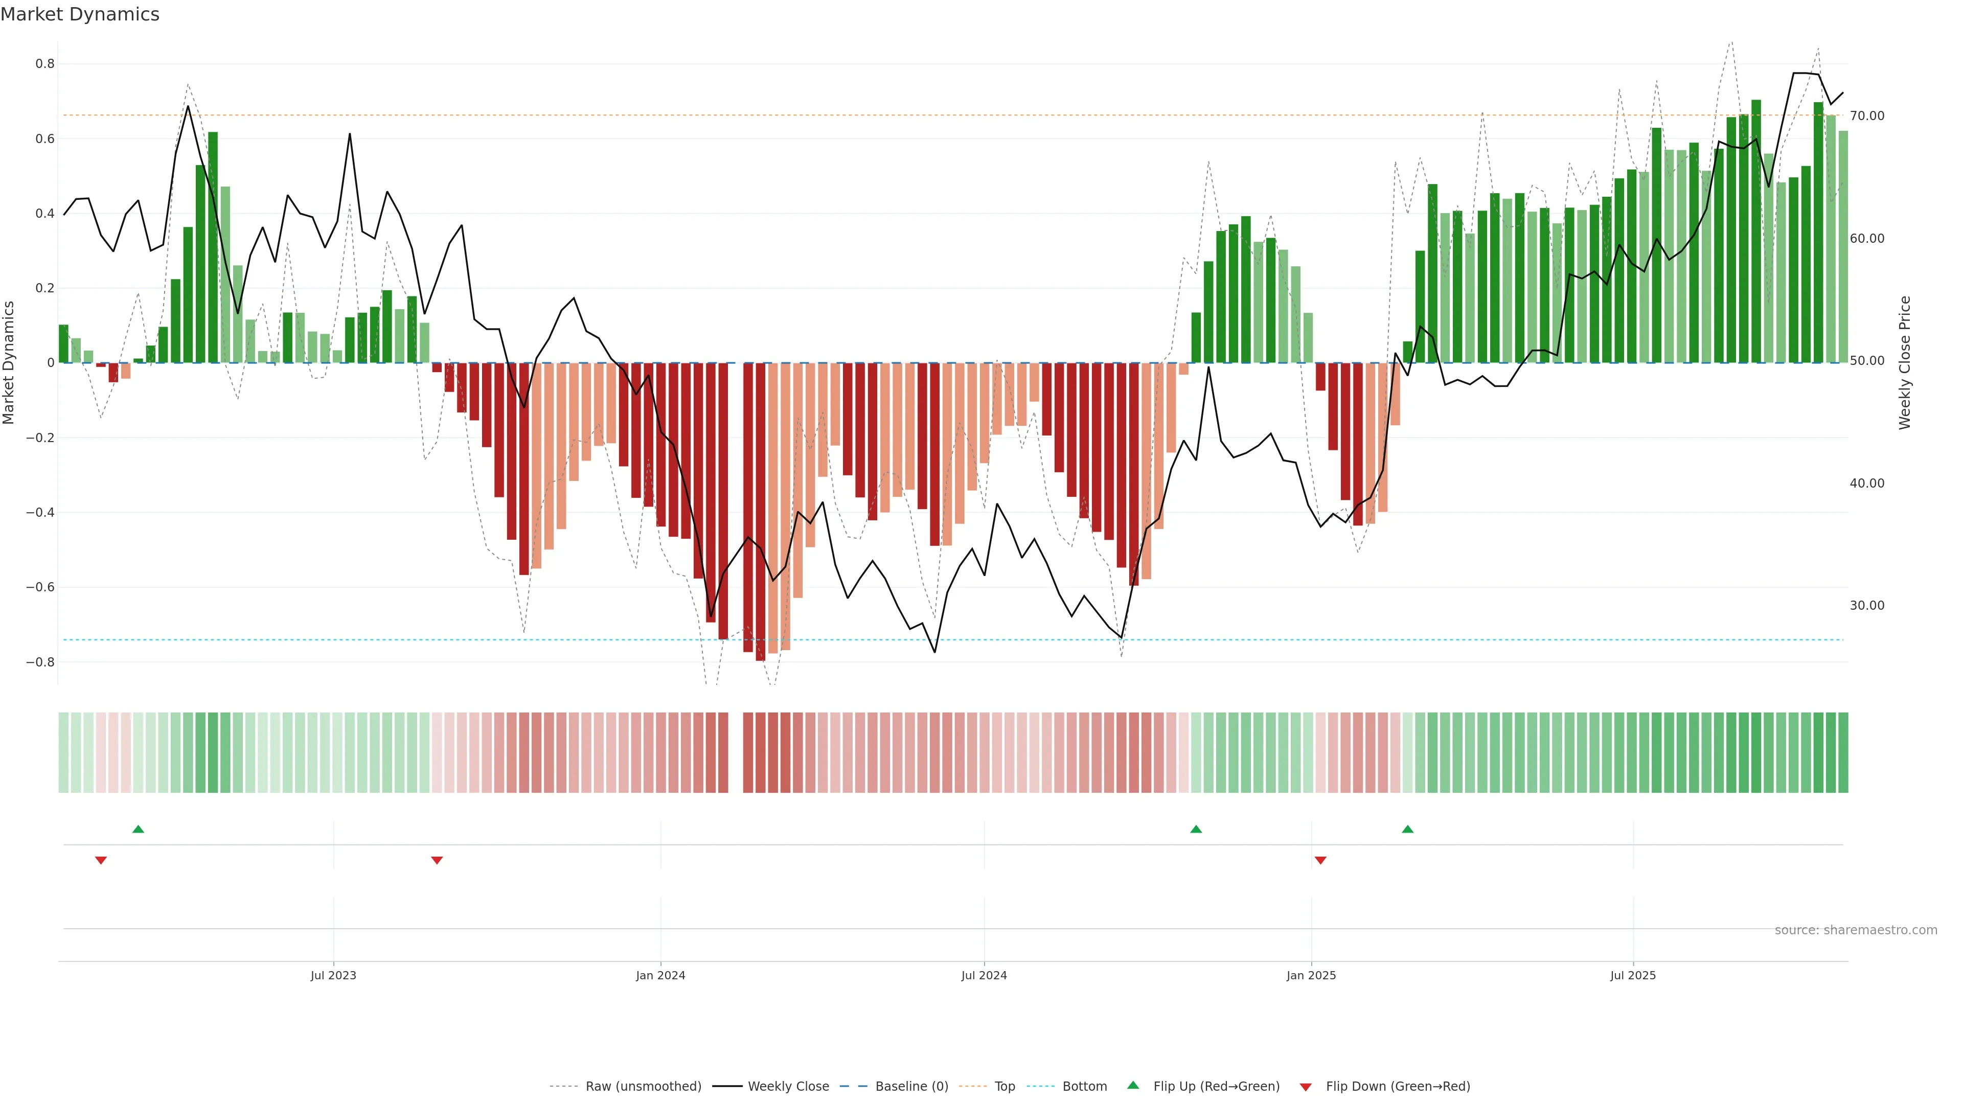Click the source: sharemaestro.com text
Viewport: 1963px width, 1104px height.
point(1856,930)
